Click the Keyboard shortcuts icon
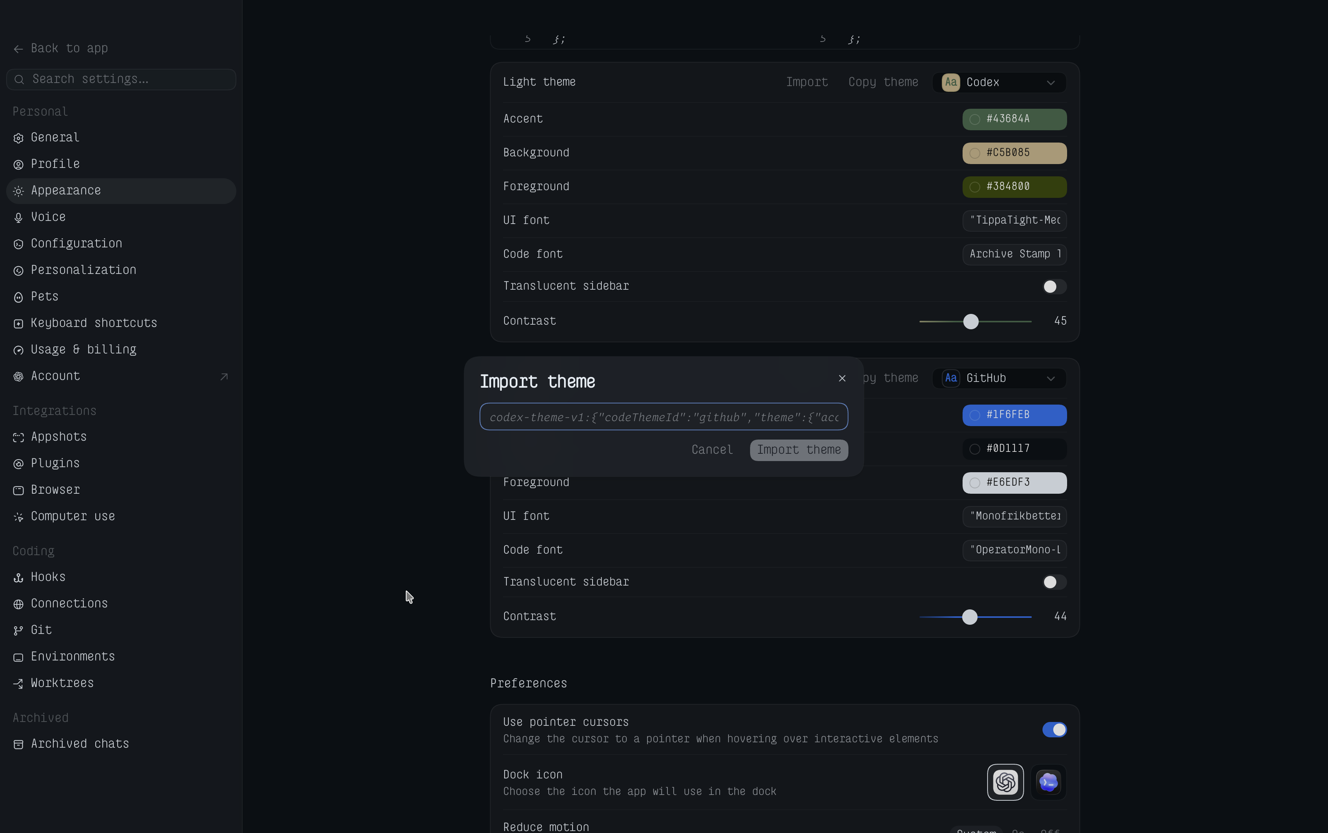The image size is (1328, 833). click(x=18, y=324)
